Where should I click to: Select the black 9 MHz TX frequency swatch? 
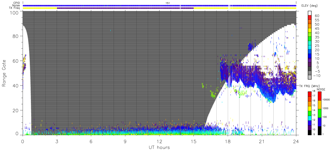point(310,132)
